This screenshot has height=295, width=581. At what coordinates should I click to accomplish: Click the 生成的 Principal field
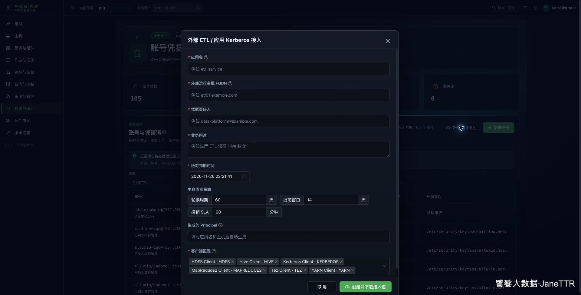288,237
